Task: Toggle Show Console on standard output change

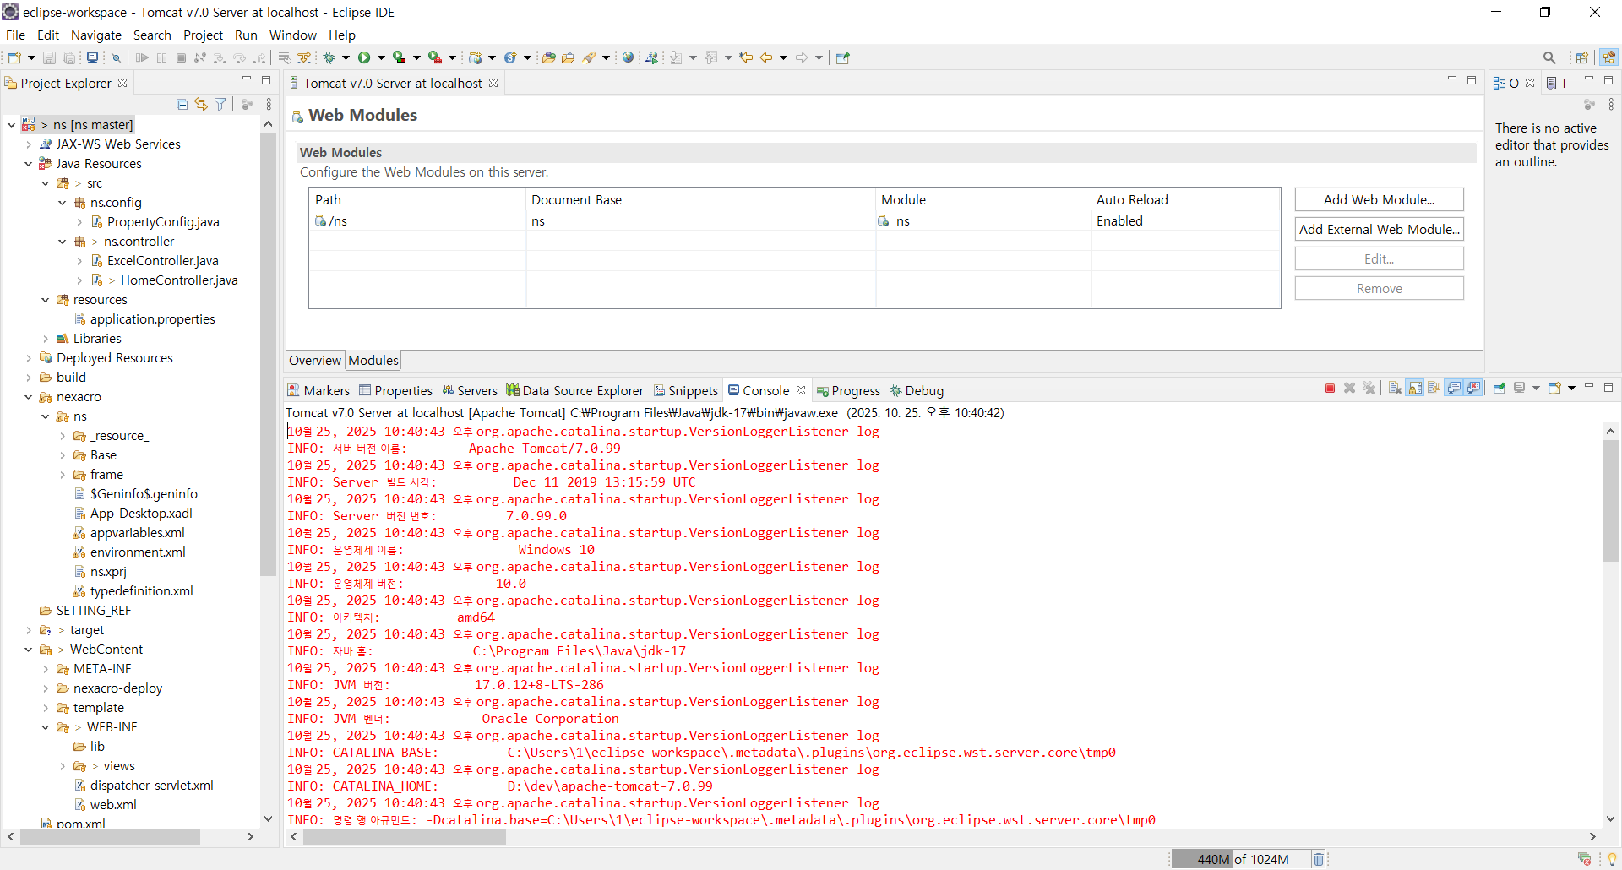Action: [x=1454, y=389]
